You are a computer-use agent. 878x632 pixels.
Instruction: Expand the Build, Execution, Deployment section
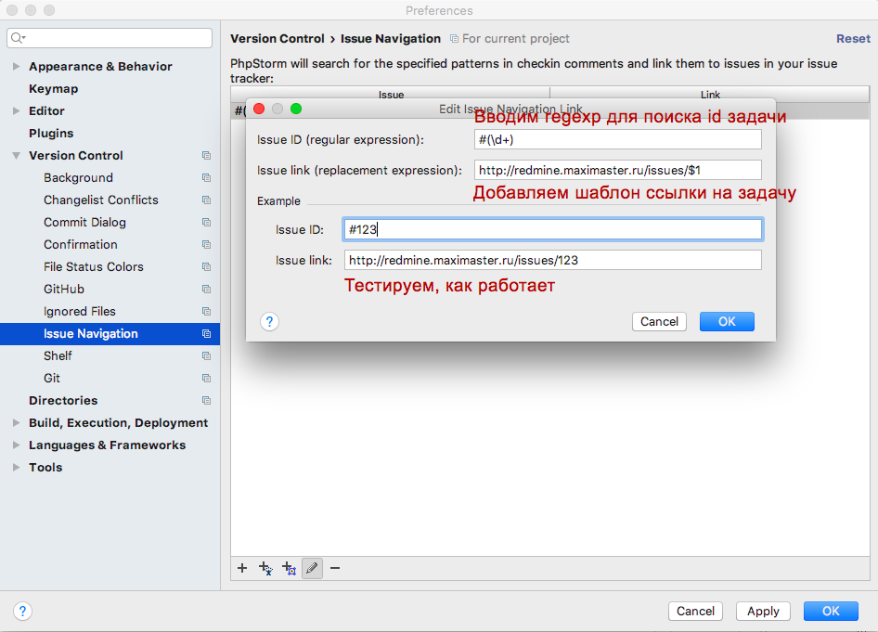click(17, 423)
